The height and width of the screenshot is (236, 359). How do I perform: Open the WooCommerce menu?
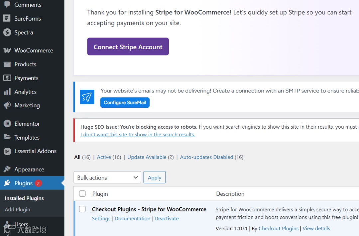tap(34, 51)
